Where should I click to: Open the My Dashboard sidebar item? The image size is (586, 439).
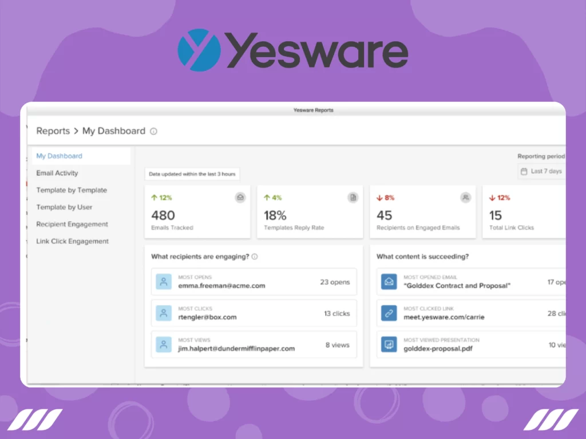pos(81,155)
